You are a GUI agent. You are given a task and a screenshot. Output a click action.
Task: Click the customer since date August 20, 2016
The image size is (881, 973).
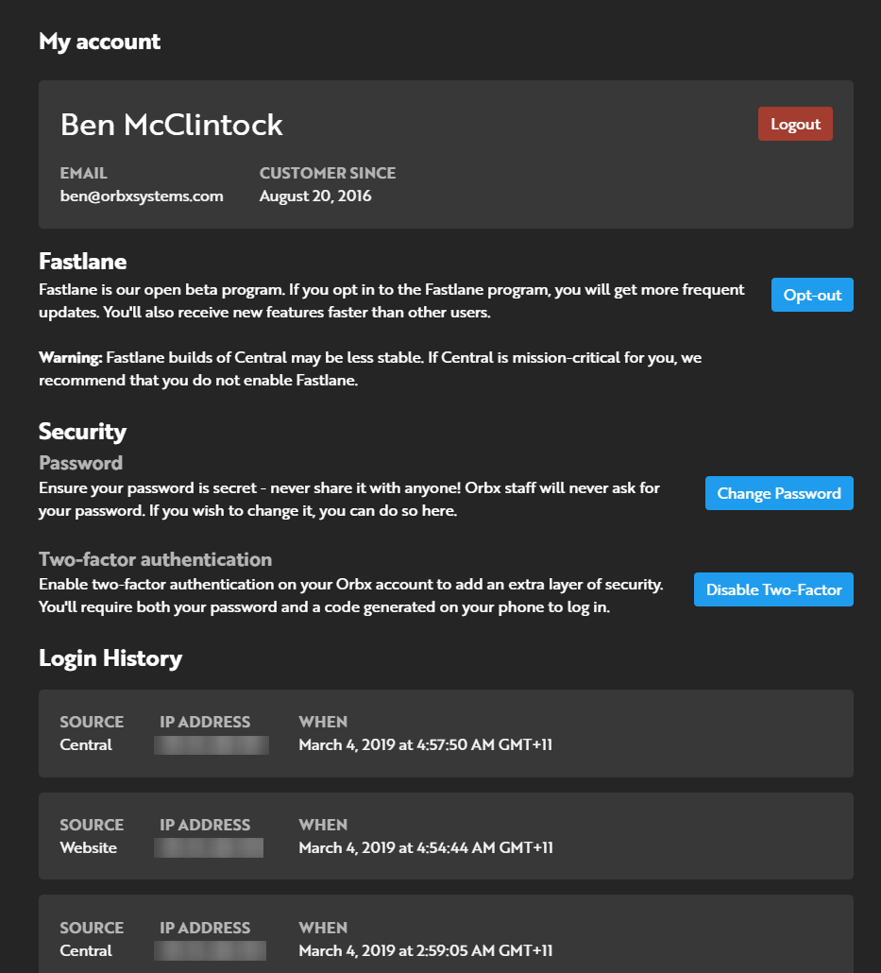tap(315, 196)
